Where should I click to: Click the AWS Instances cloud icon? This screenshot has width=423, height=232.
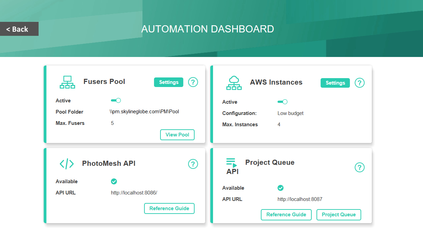(x=234, y=83)
